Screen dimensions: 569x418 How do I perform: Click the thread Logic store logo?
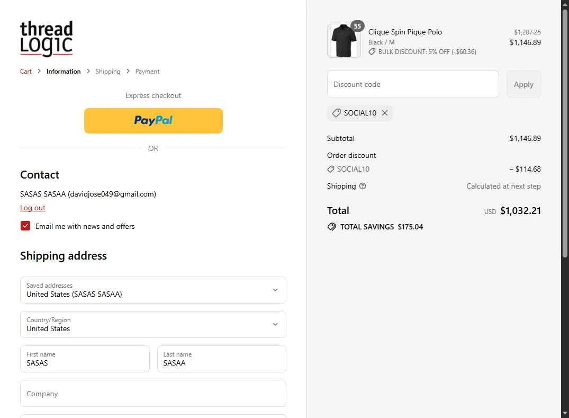[x=47, y=39]
